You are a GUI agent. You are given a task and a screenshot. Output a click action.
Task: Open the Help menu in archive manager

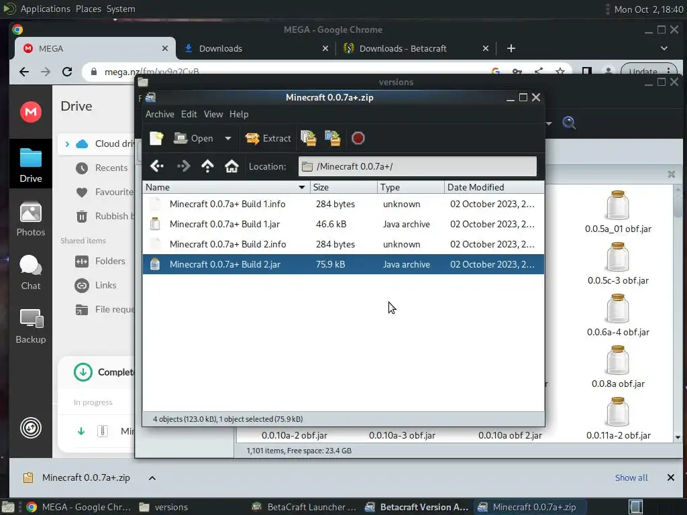[239, 114]
